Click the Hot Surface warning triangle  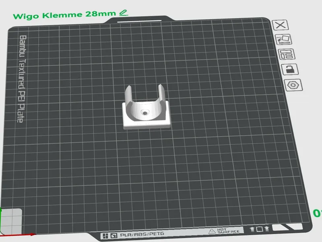point(212,231)
